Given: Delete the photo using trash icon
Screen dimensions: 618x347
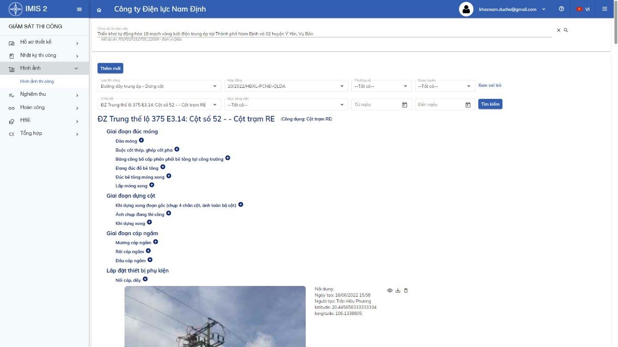Looking at the screenshot, I should click(x=406, y=290).
